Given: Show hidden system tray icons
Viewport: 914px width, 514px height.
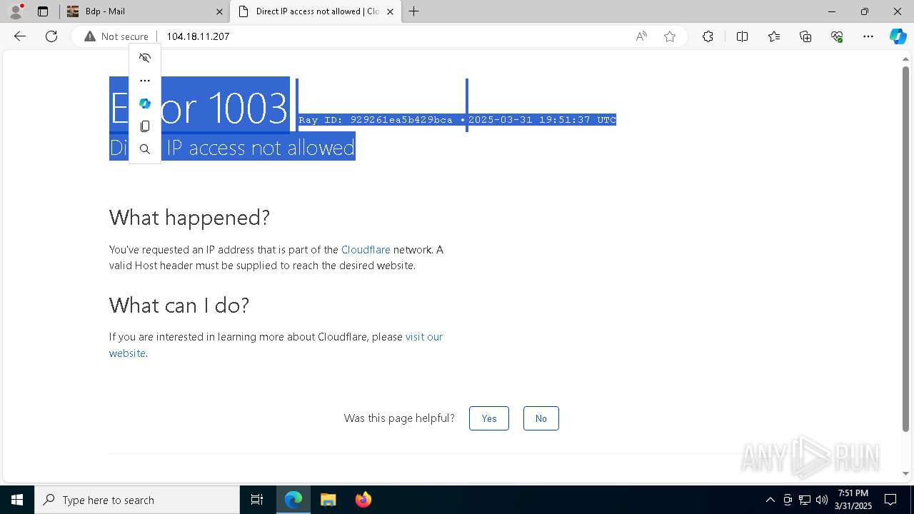Looking at the screenshot, I should pos(770,500).
